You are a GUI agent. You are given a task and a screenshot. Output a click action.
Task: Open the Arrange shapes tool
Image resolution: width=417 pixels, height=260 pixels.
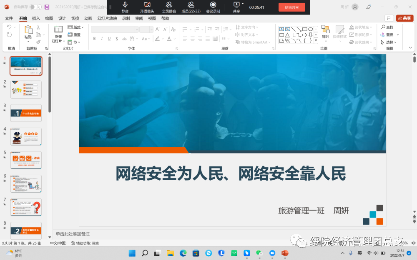[325, 31]
